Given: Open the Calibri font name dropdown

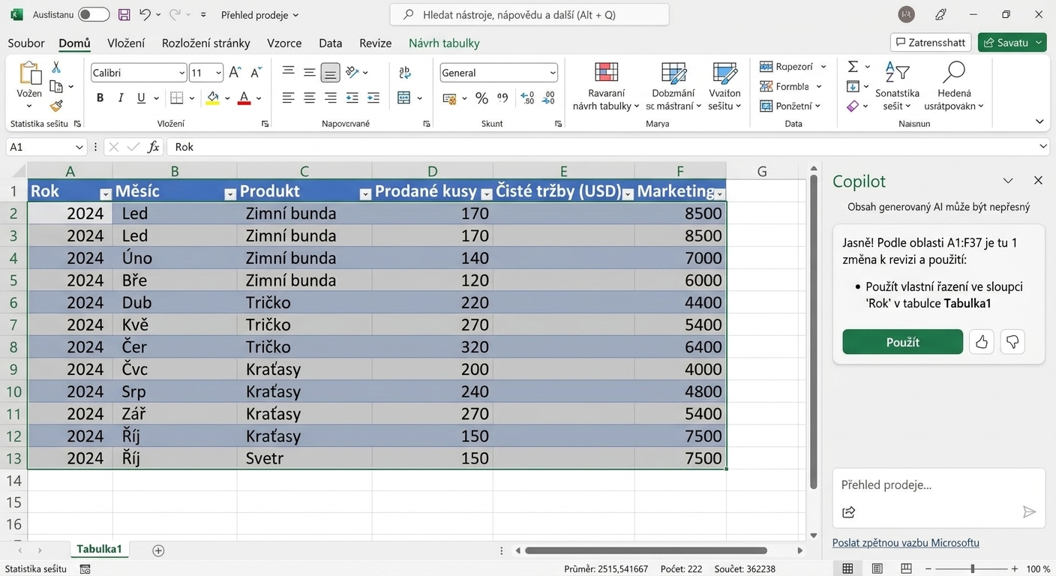Looking at the screenshot, I should (182, 73).
